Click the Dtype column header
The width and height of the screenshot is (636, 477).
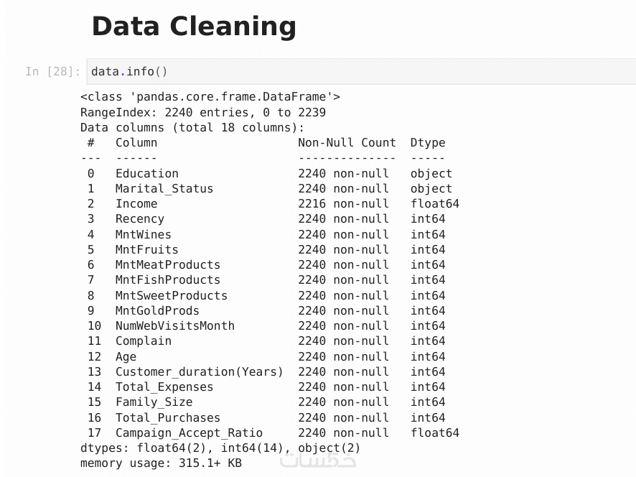428,142
